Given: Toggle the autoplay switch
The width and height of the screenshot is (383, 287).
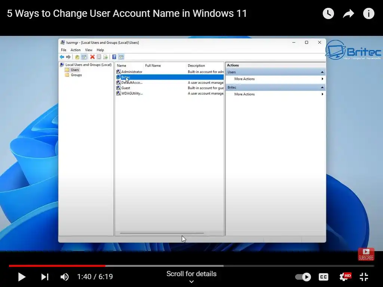Looking at the screenshot, I should [303, 277].
